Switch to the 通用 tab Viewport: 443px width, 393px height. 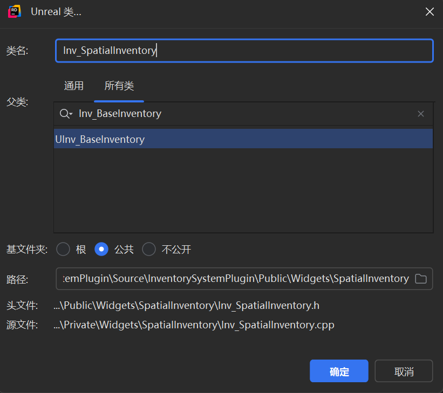pyautogui.click(x=74, y=86)
